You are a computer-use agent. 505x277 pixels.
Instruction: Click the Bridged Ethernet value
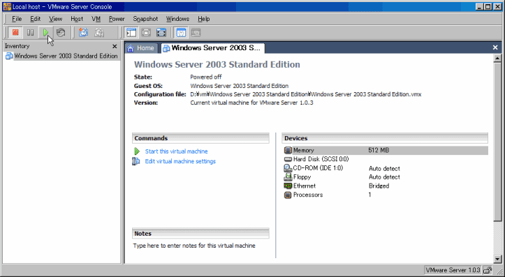click(x=379, y=186)
